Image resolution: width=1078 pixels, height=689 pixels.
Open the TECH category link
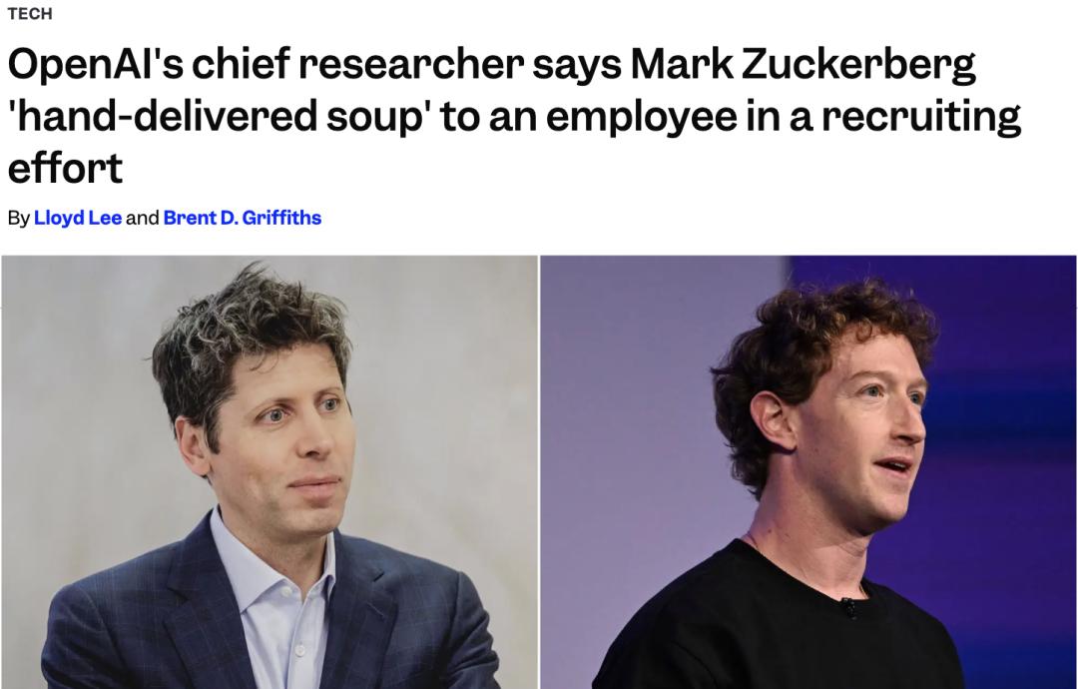pyautogui.click(x=30, y=14)
